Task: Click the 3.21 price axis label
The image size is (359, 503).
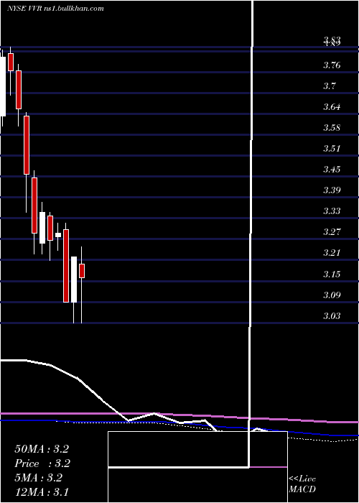Action: 332,253
